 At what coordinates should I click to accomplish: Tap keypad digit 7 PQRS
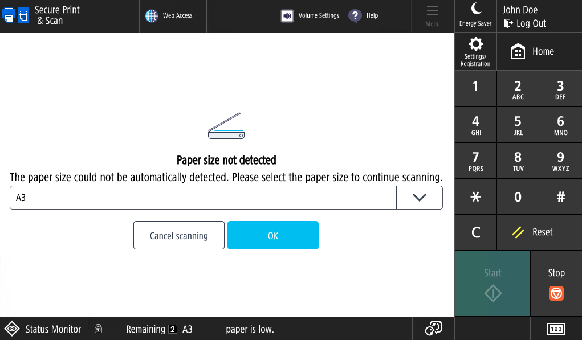(x=475, y=161)
